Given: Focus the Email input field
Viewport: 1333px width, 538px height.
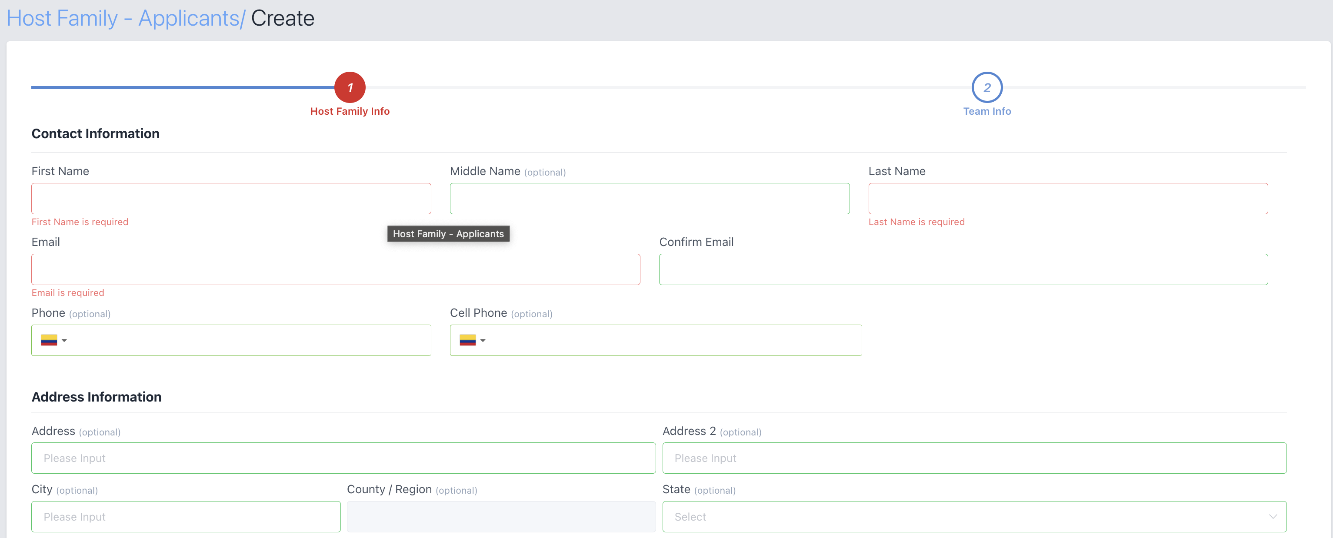Looking at the screenshot, I should point(336,269).
